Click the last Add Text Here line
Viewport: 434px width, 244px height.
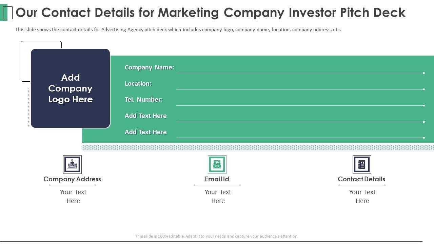[x=300, y=137]
